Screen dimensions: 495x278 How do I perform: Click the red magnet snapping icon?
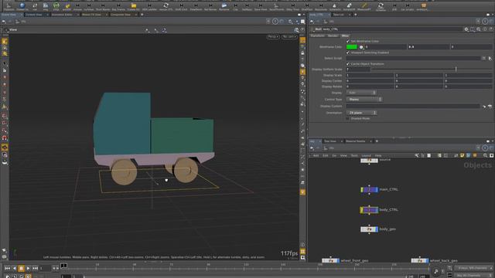coord(5,138)
